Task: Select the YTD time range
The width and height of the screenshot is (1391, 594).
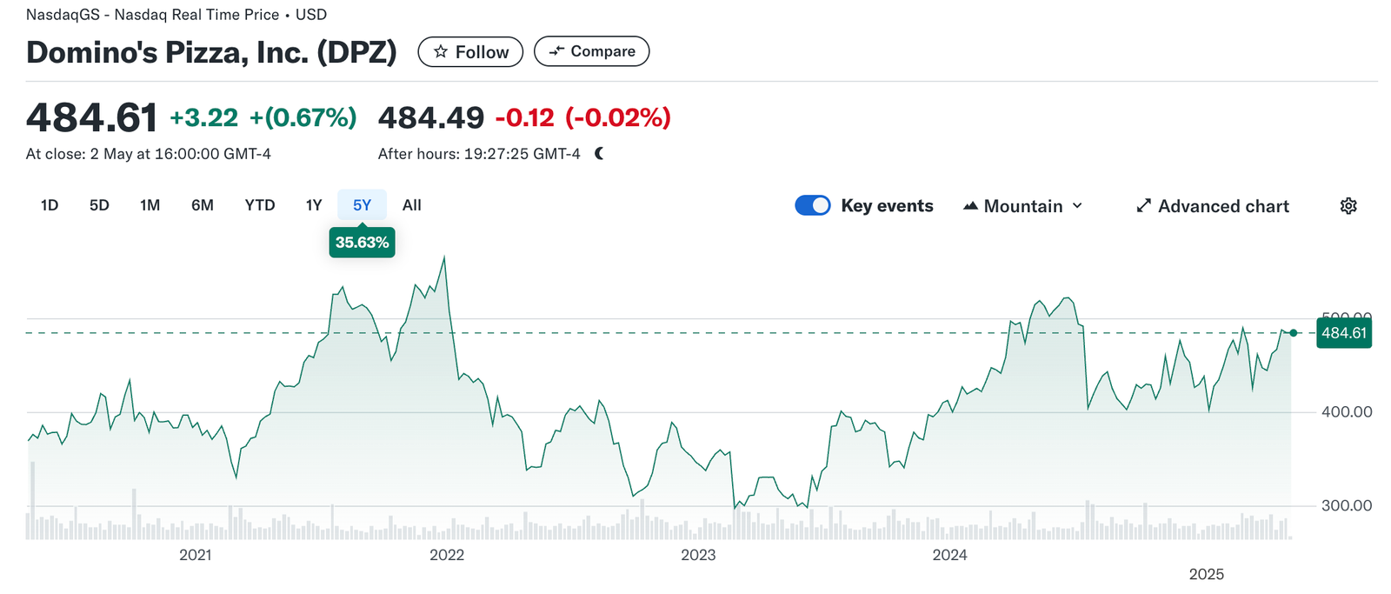Action: click(260, 205)
